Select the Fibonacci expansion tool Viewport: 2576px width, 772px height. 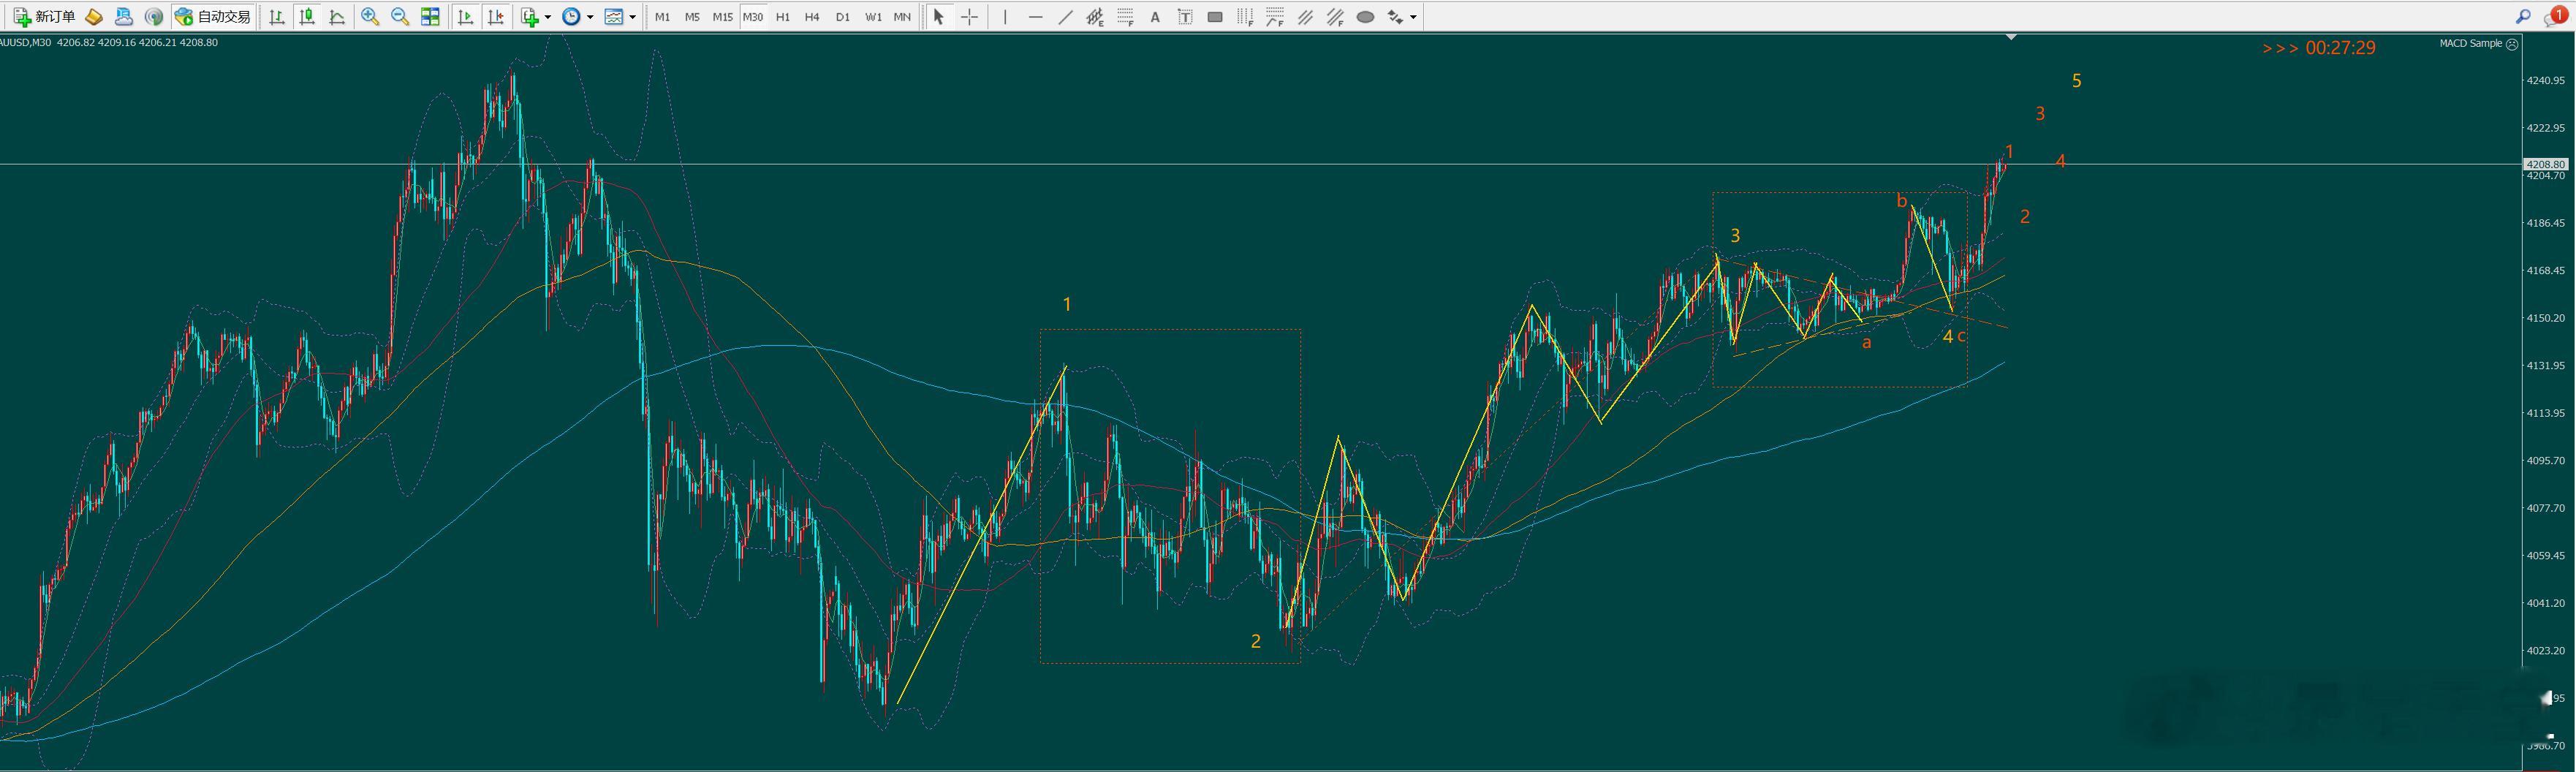click(x=1275, y=17)
